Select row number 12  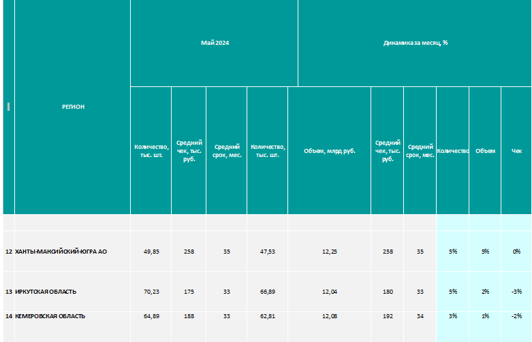coord(9,252)
